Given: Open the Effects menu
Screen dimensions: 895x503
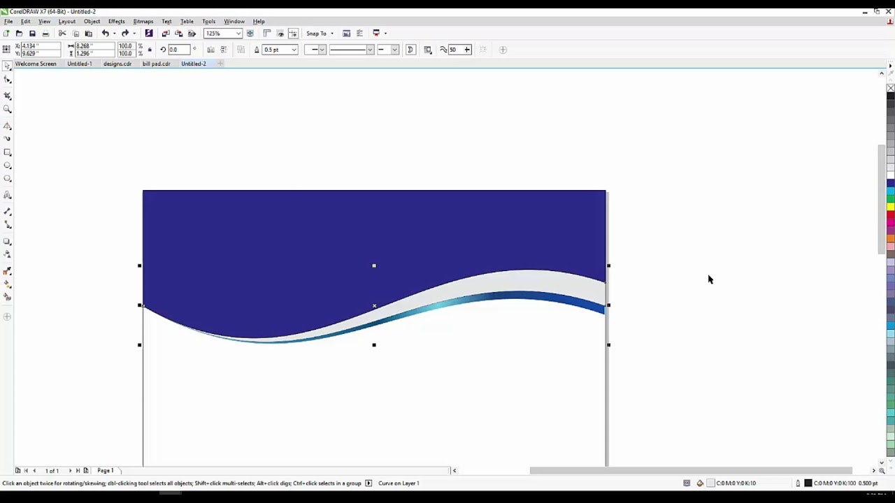Looking at the screenshot, I should [x=116, y=22].
